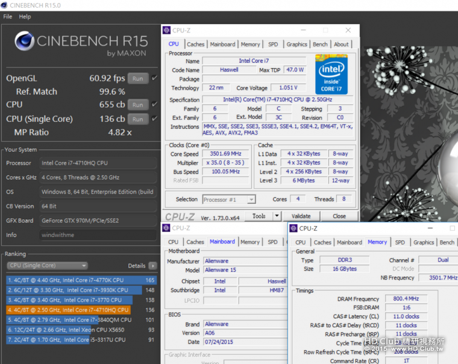Viewport: 458px width, 364px height.
Task: Open the Tools dropdown arrow in CPU-Z
Action: [x=277, y=216]
